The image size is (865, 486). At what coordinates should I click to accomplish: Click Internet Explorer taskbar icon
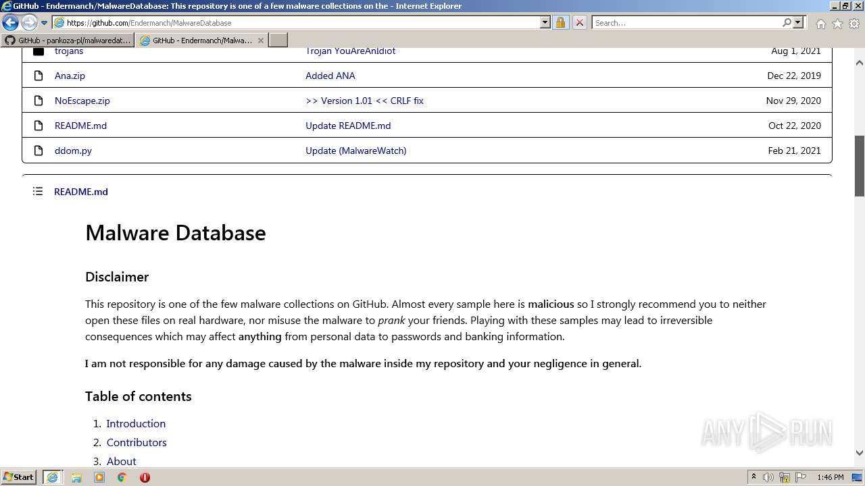[x=52, y=477]
